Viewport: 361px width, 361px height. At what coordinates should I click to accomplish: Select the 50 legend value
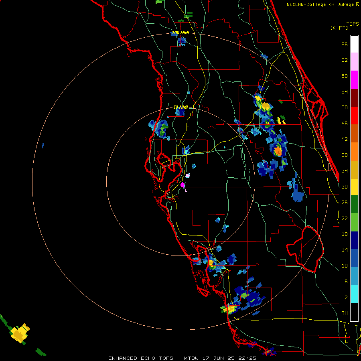tap(345, 107)
